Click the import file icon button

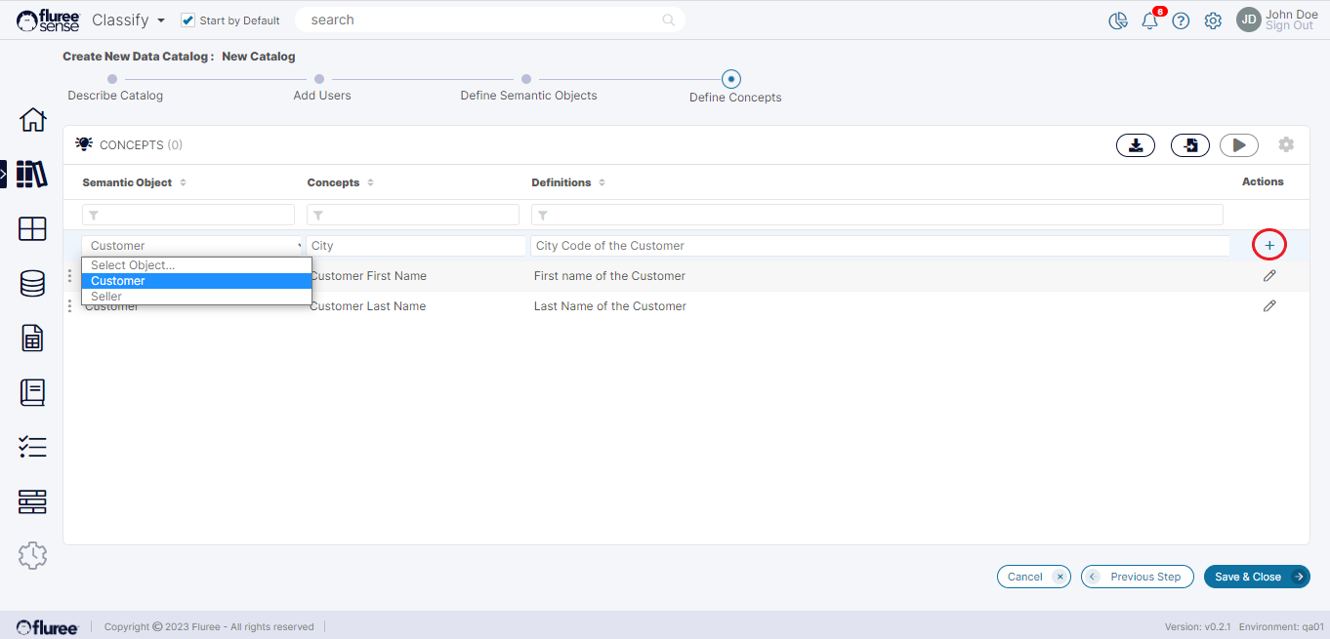pyautogui.click(x=1189, y=145)
